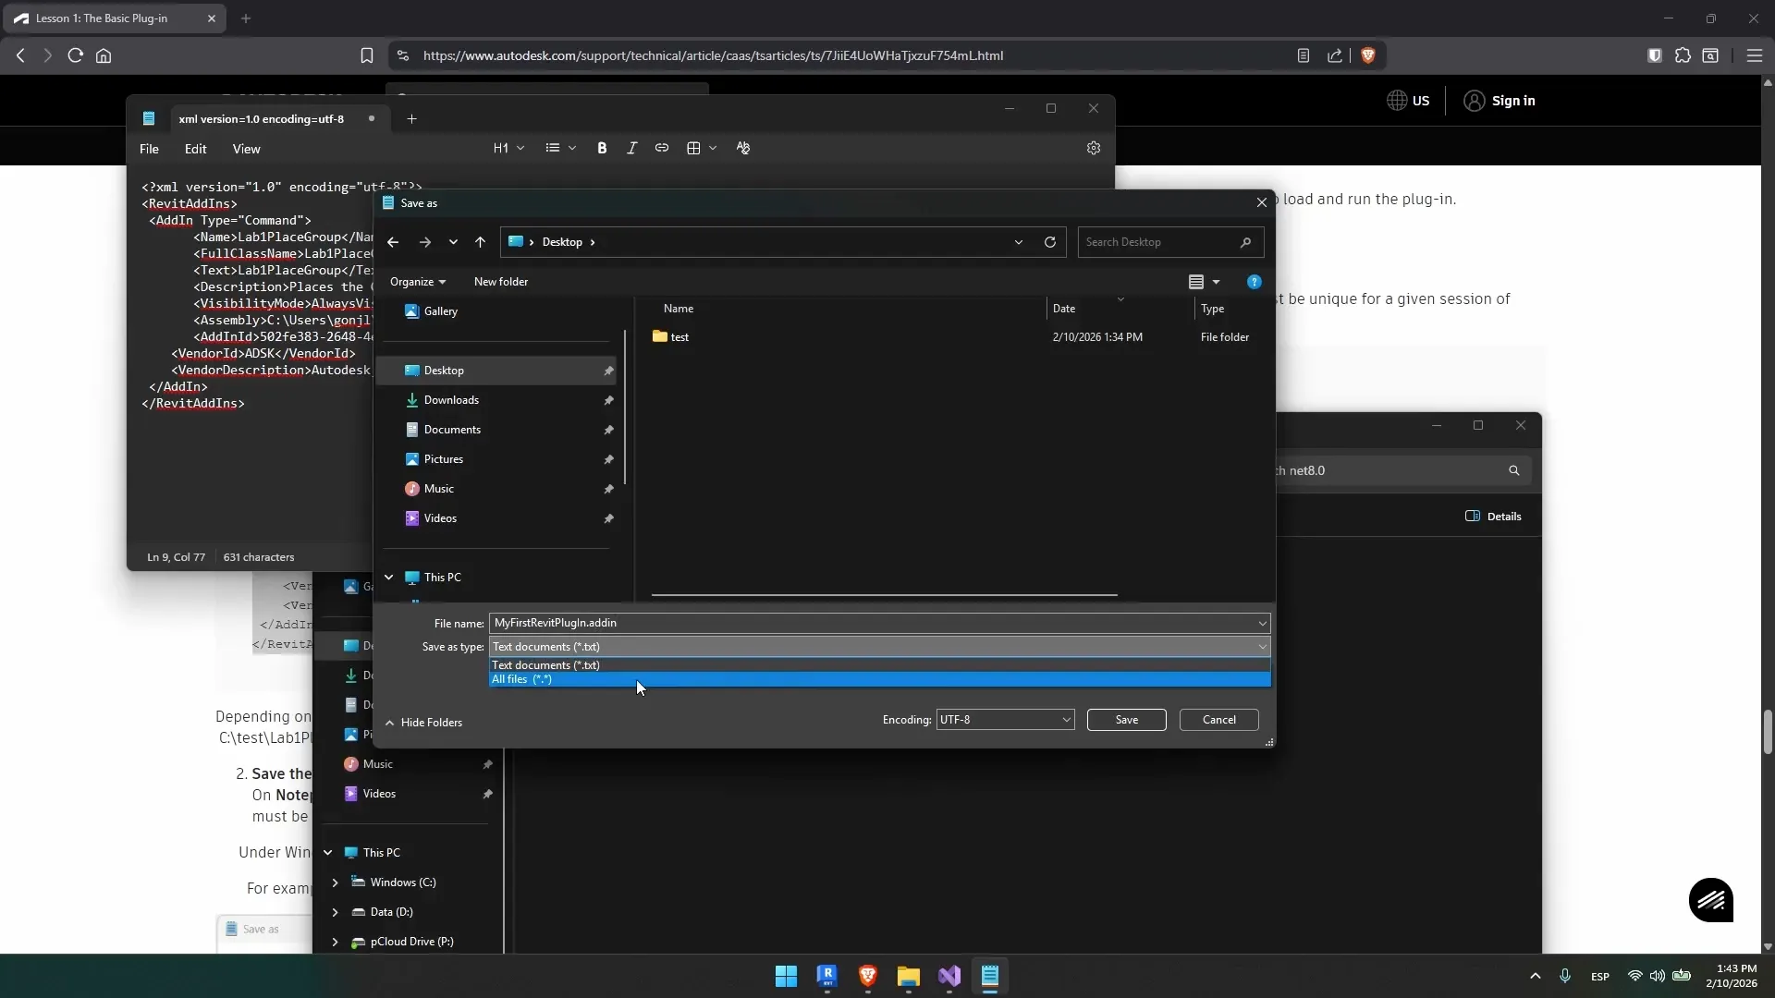This screenshot has height=998, width=1775.
Task: Open Notepad Edit menu
Action: pyautogui.click(x=195, y=149)
